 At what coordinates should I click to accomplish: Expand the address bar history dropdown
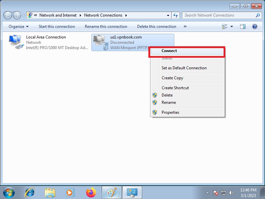point(168,15)
